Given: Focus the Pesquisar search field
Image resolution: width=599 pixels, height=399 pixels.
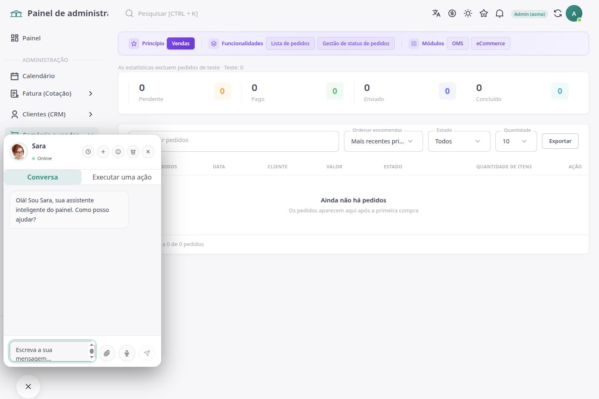Looking at the screenshot, I should click(168, 13).
